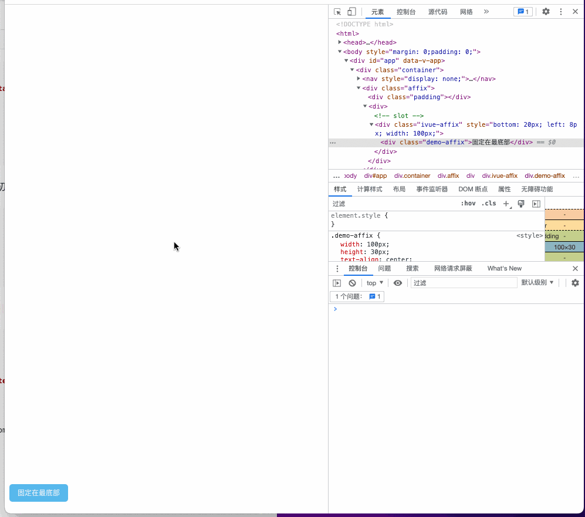Select the What's New drawer tab
585x517 pixels.
pos(505,269)
